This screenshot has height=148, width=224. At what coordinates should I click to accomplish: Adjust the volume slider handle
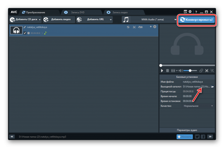(x=190, y=71)
